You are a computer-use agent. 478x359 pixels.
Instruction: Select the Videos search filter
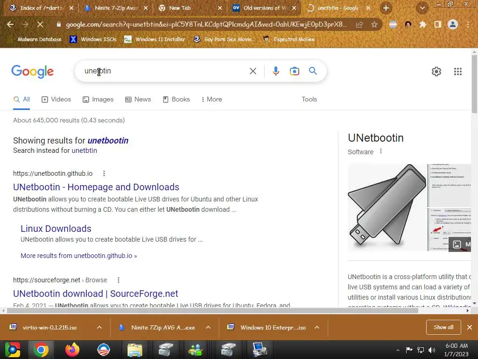click(56, 100)
